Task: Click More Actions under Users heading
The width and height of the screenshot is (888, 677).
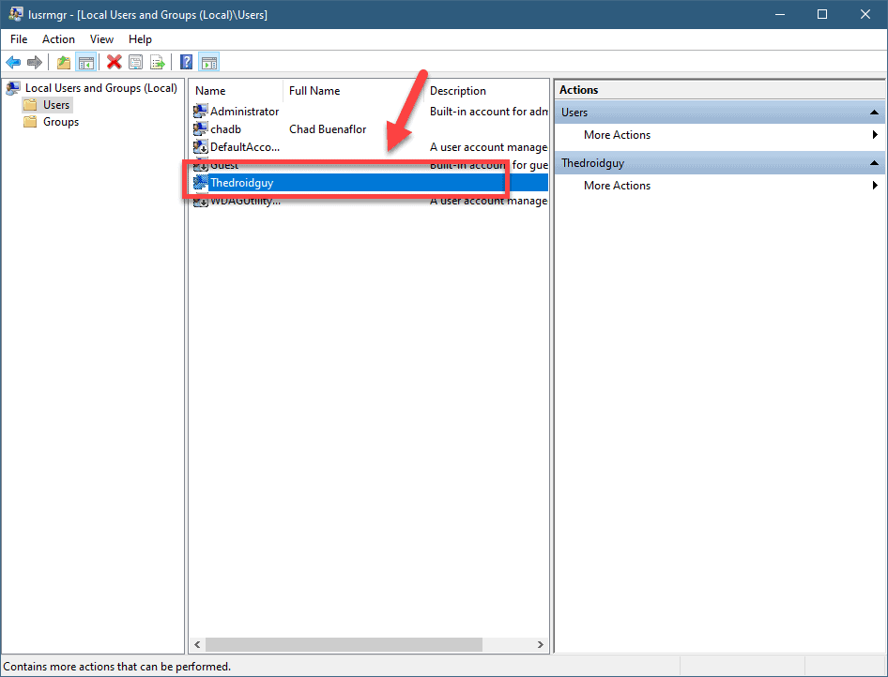Action: pyautogui.click(x=617, y=135)
